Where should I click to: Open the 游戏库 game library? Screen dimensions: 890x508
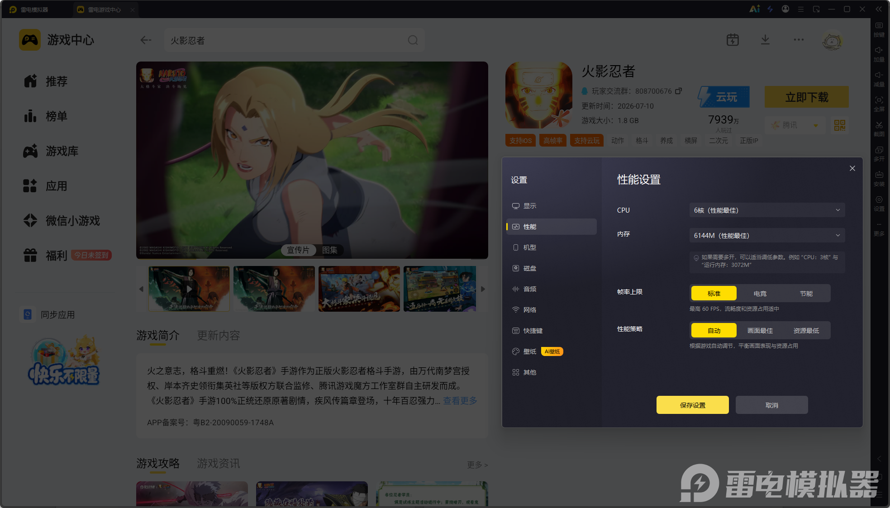51,151
